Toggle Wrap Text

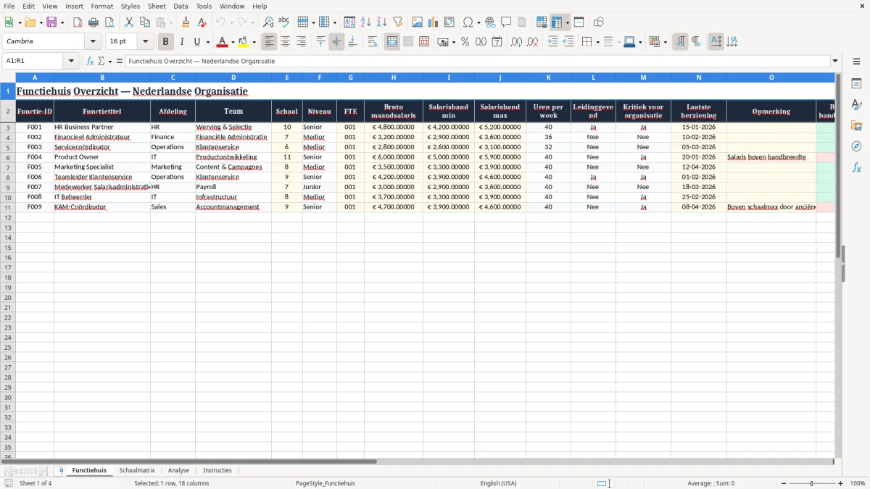(373, 42)
